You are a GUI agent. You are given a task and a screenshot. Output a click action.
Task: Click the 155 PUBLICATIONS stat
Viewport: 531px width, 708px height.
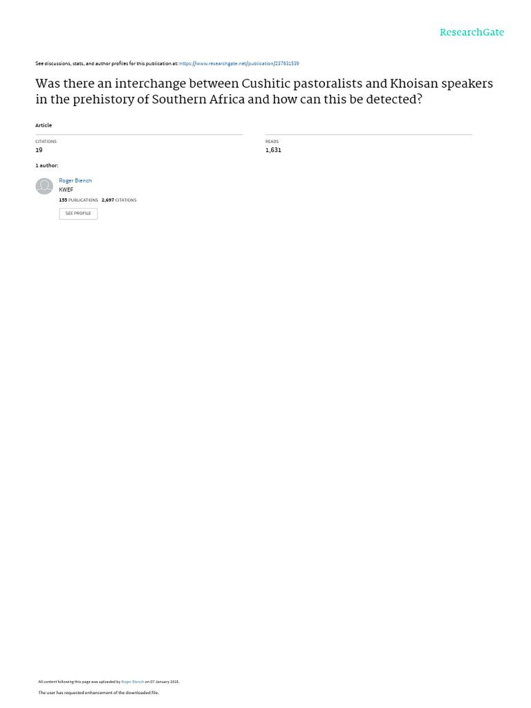tap(79, 200)
